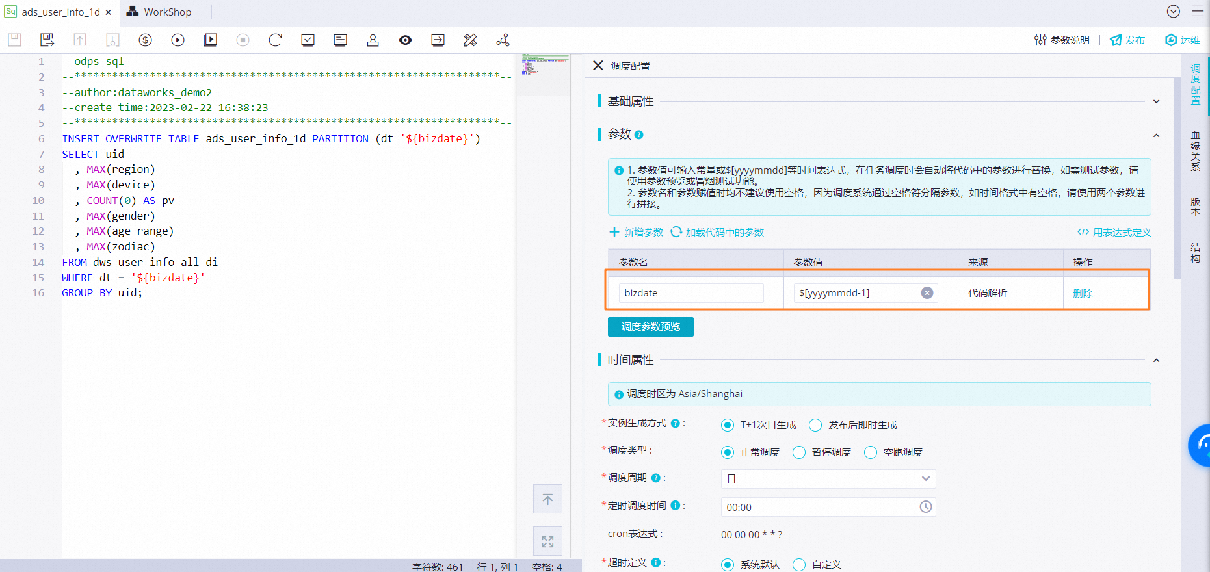Open the 结构 side tab

pos(1195,253)
